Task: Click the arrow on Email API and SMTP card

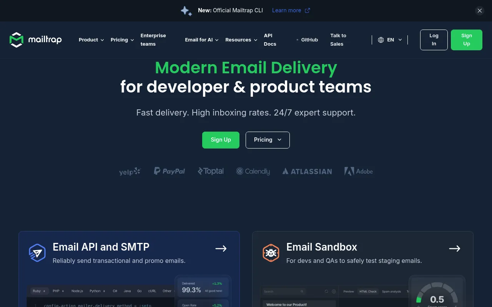Action: (x=221, y=249)
